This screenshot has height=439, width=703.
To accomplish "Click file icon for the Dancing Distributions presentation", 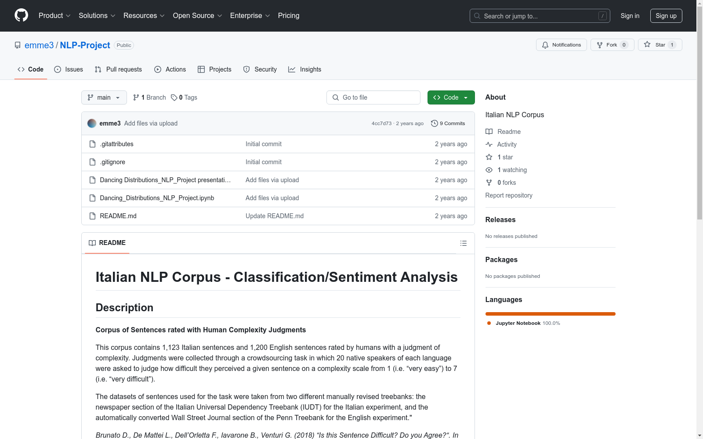I will tap(92, 180).
